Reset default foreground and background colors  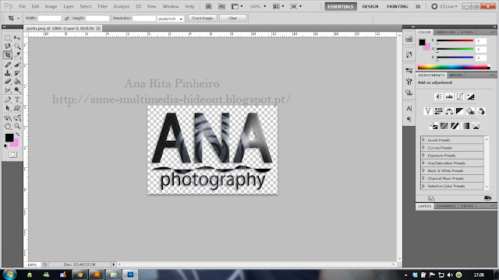[5, 146]
